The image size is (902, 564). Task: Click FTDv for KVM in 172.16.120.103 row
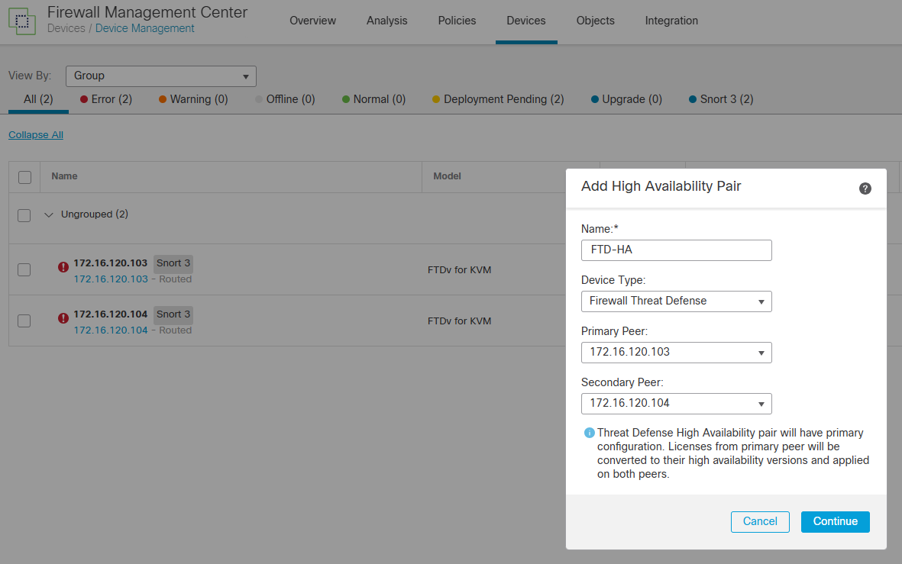click(x=459, y=269)
